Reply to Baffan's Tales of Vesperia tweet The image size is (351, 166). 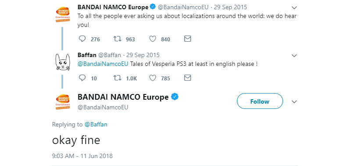coord(82,78)
